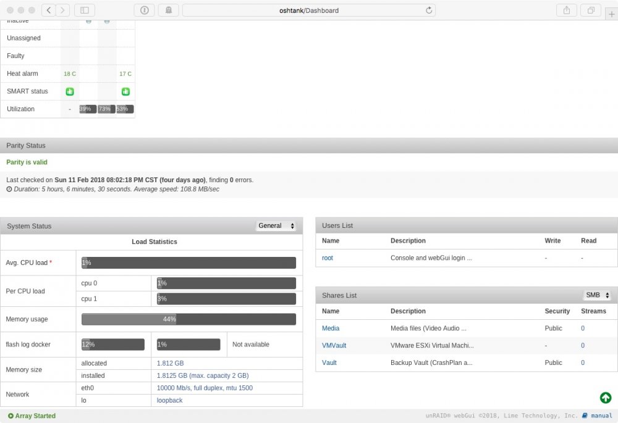Click the manual book icon
This screenshot has height=423, width=618.
click(585, 416)
